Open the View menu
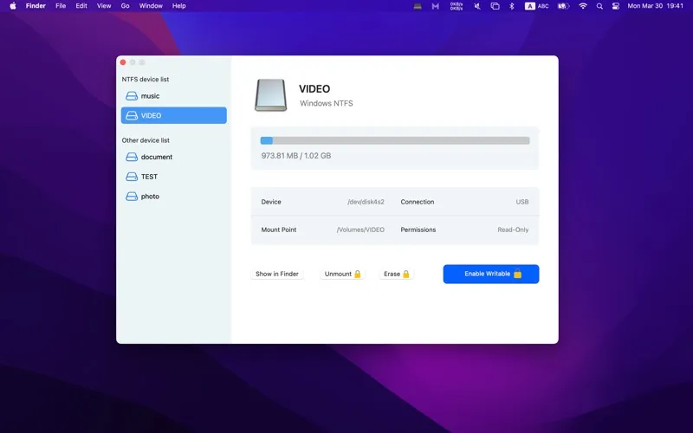Screen dimensions: 693x433 tap(104, 6)
